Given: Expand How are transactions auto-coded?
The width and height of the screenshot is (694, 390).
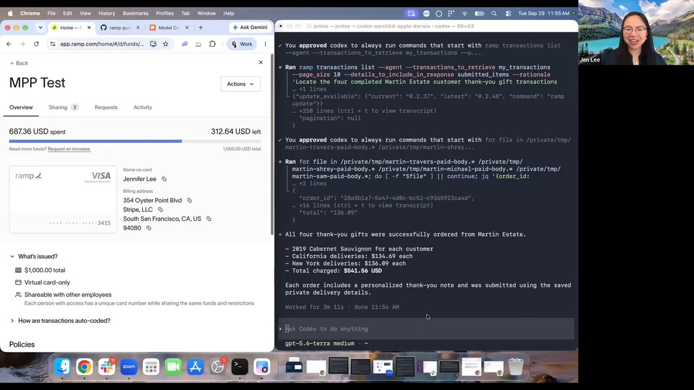Looking at the screenshot, I should click(x=60, y=321).
